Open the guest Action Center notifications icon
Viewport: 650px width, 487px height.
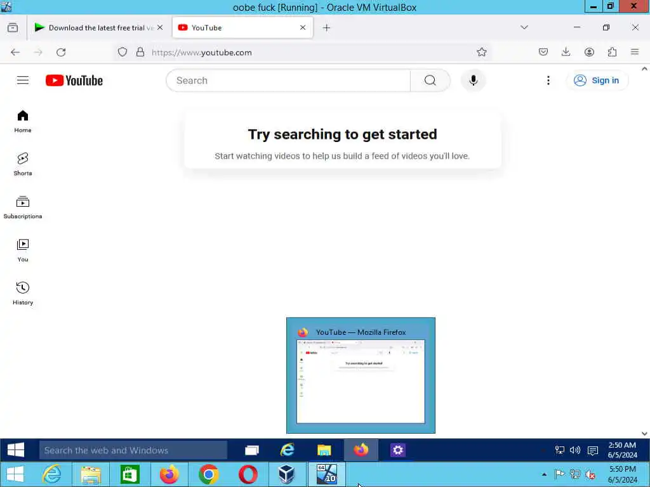593,450
